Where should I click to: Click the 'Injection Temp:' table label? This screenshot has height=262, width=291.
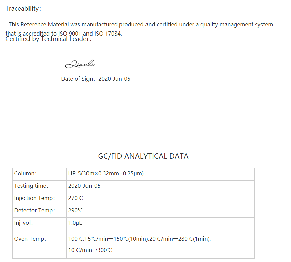[35, 198]
